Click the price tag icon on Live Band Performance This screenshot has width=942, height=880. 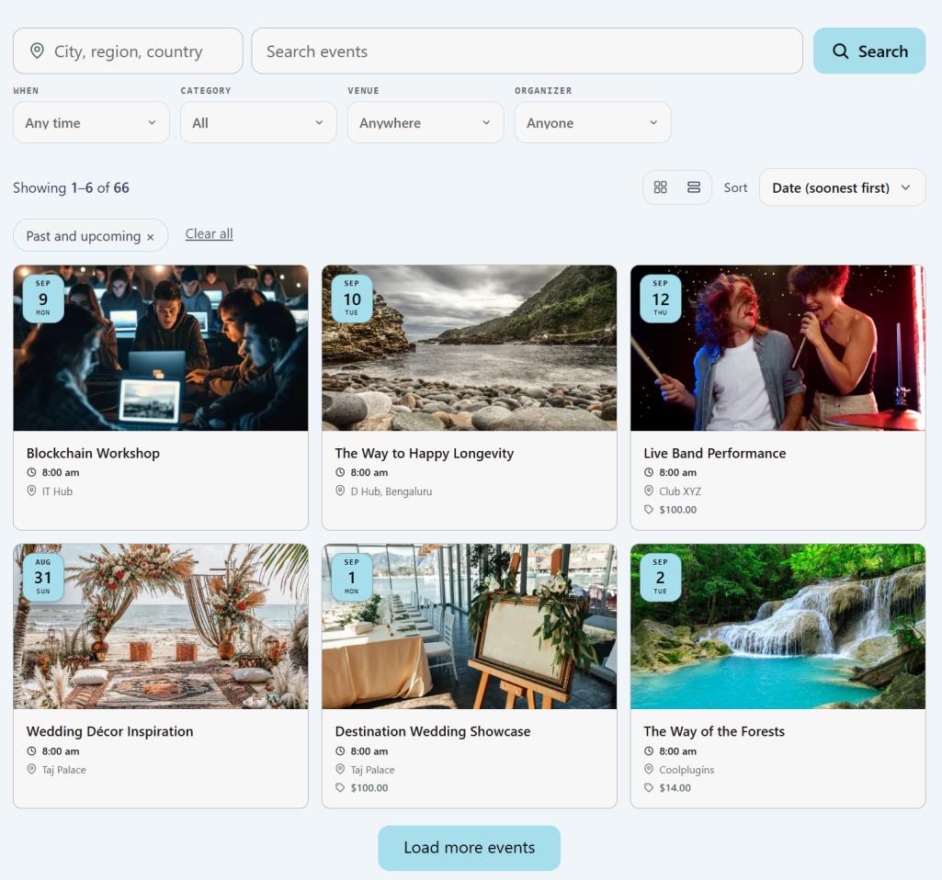[x=649, y=510]
